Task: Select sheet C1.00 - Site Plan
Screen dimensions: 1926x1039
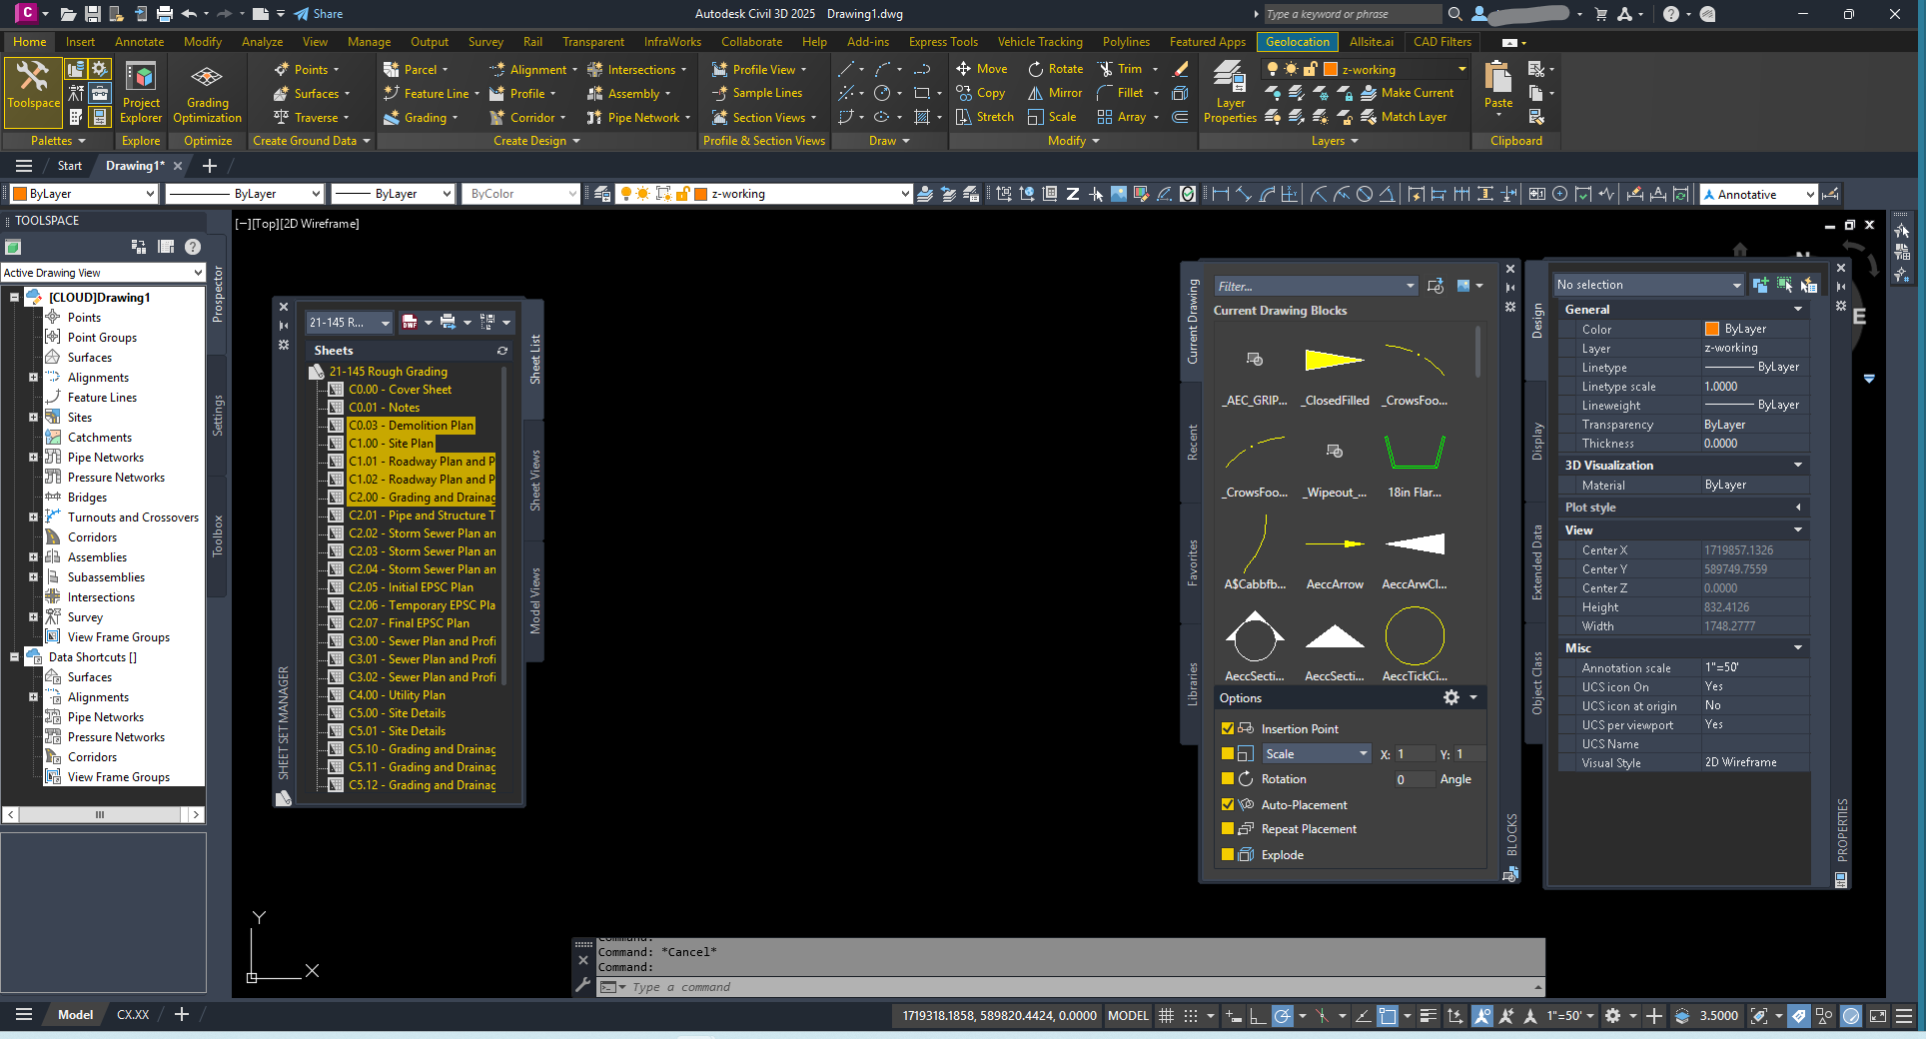Action: tap(392, 444)
